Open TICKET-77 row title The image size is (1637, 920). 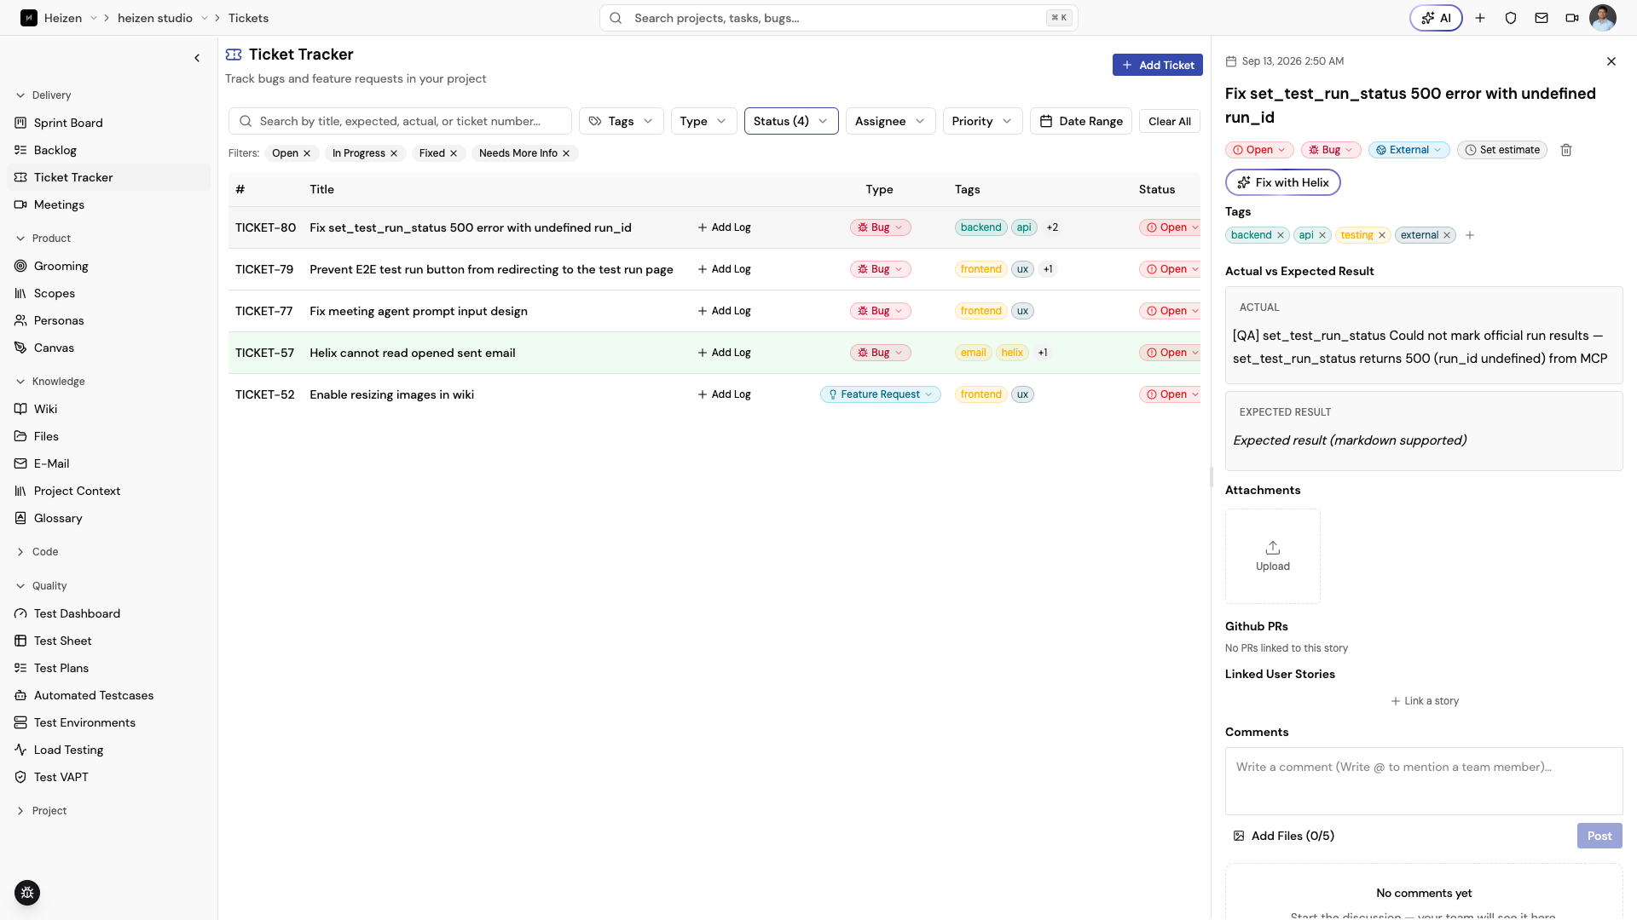[419, 311]
